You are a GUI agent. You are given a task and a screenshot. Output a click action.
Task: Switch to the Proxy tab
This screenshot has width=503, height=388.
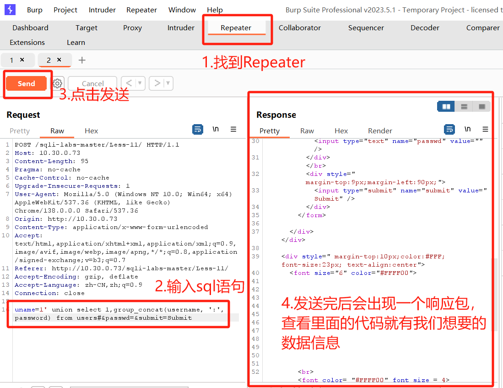pos(132,28)
